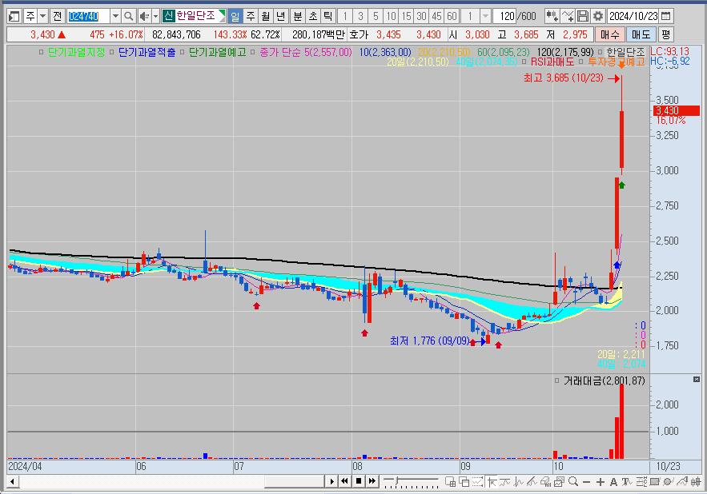Viewport: 707px width, 494px height.
Task: Click the speaker sound icon
Action: [x=144, y=17]
